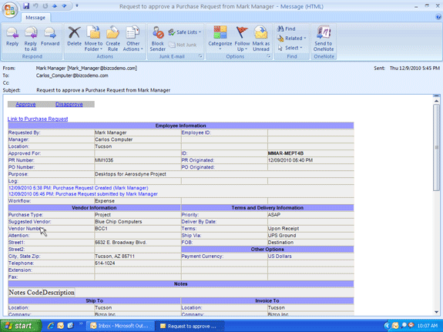
Task: Open the Office button menu
Action: pos(10,10)
